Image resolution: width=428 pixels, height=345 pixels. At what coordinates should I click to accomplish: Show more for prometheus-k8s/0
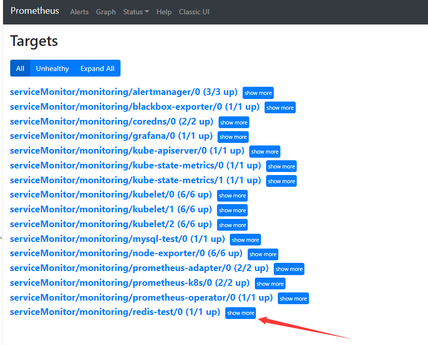[x=270, y=284]
